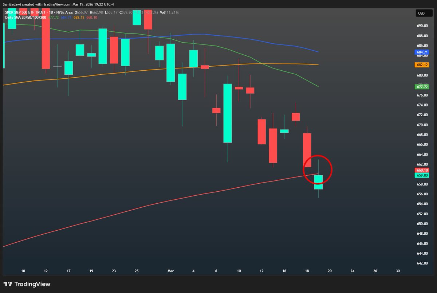The width and height of the screenshot is (437, 293).
Task: Click the 686.00 price axis label
Action: 422,46
